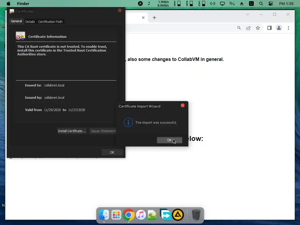The height and width of the screenshot is (225, 300).
Task: Share this page via share icon
Action: [248, 28]
